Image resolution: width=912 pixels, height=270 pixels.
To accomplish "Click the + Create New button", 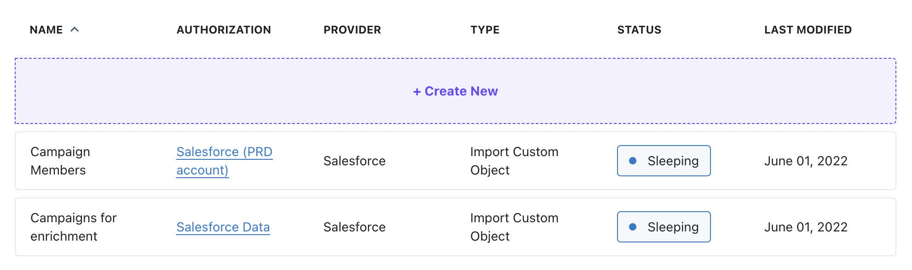I will (x=456, y=91).
